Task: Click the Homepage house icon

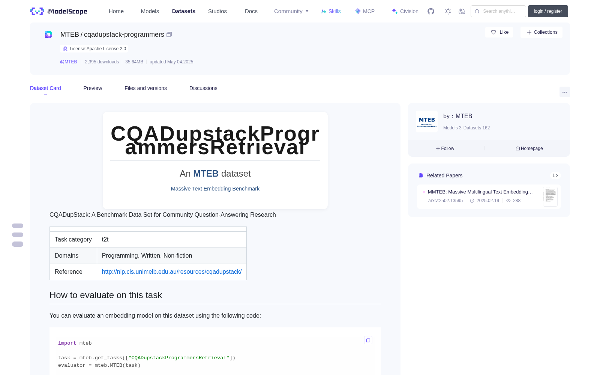Action: (x=518, y=148)
